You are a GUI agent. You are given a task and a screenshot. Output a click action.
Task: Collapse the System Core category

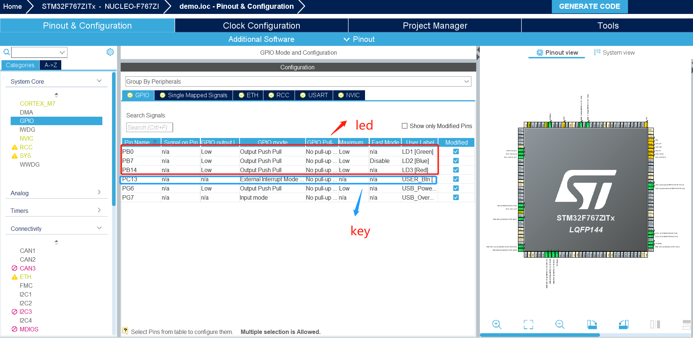pyautogui.click(x=99, y=81)
